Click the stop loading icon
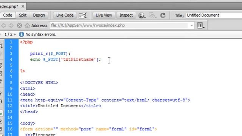Image resolution: width=242 pixels, height=136 pixels. 19,25
